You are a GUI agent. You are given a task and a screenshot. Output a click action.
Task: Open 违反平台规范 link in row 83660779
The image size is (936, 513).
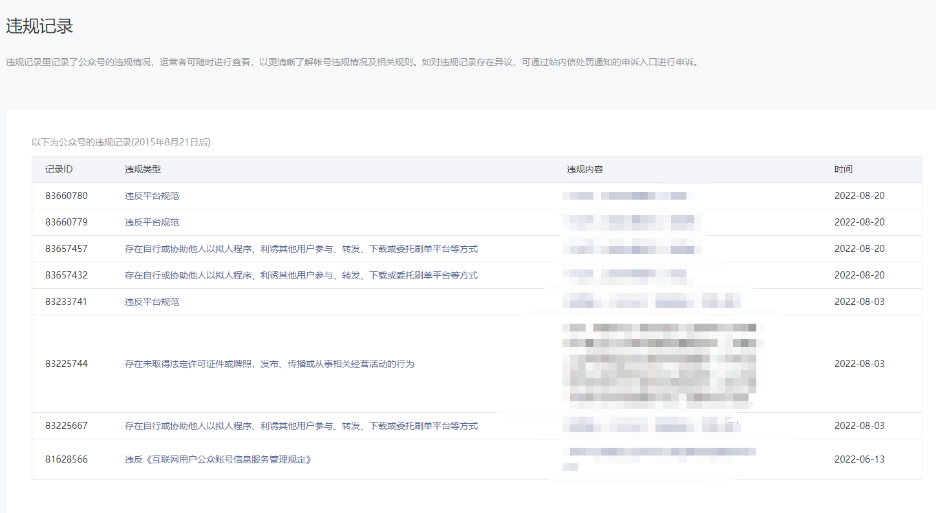152,222
